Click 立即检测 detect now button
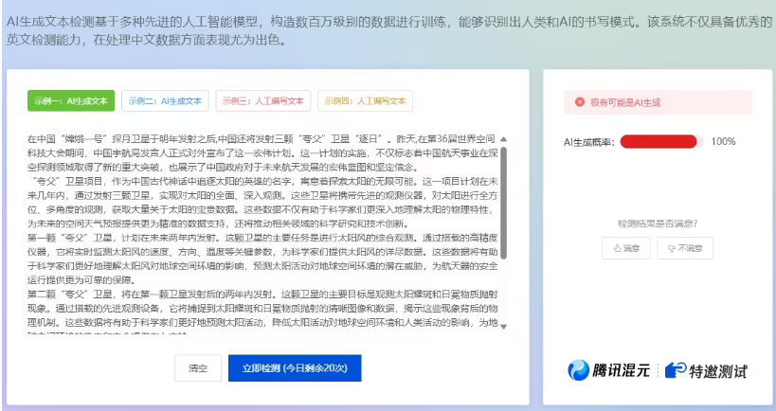 (295, 368)
